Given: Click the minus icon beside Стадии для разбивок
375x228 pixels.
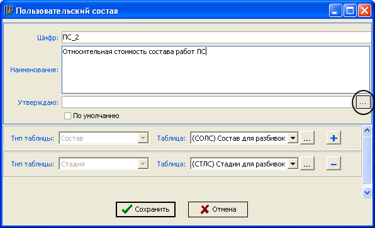Looking at the screenshot, I should 333,164.
